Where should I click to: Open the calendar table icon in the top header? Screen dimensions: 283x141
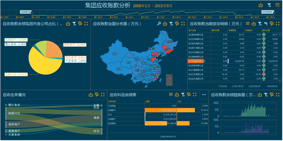click(278, 5)
